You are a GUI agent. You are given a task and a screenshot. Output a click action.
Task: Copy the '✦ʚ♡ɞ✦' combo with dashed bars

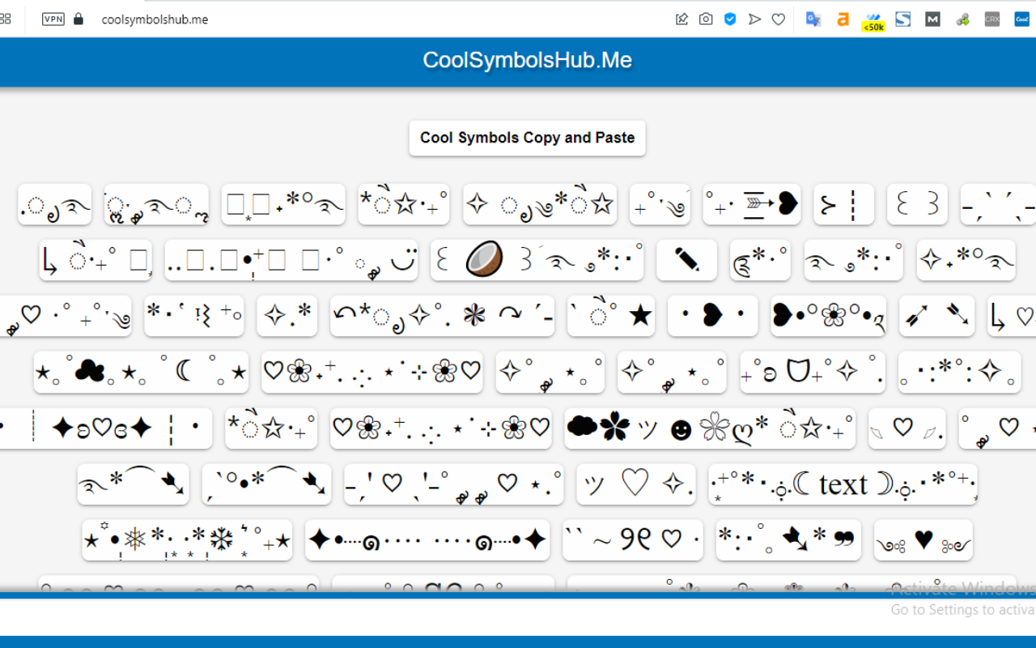[106, 428]
